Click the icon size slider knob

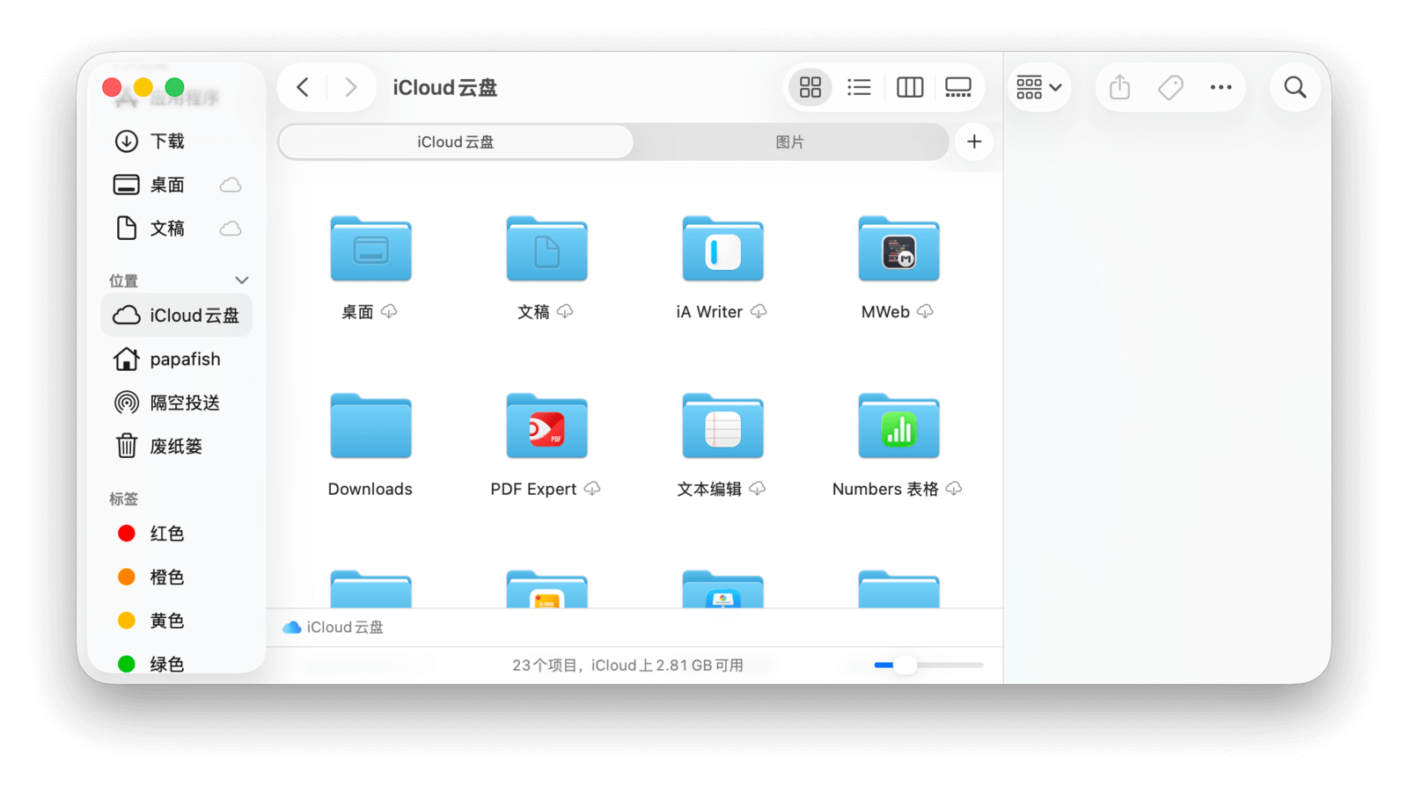pos(906,665)
